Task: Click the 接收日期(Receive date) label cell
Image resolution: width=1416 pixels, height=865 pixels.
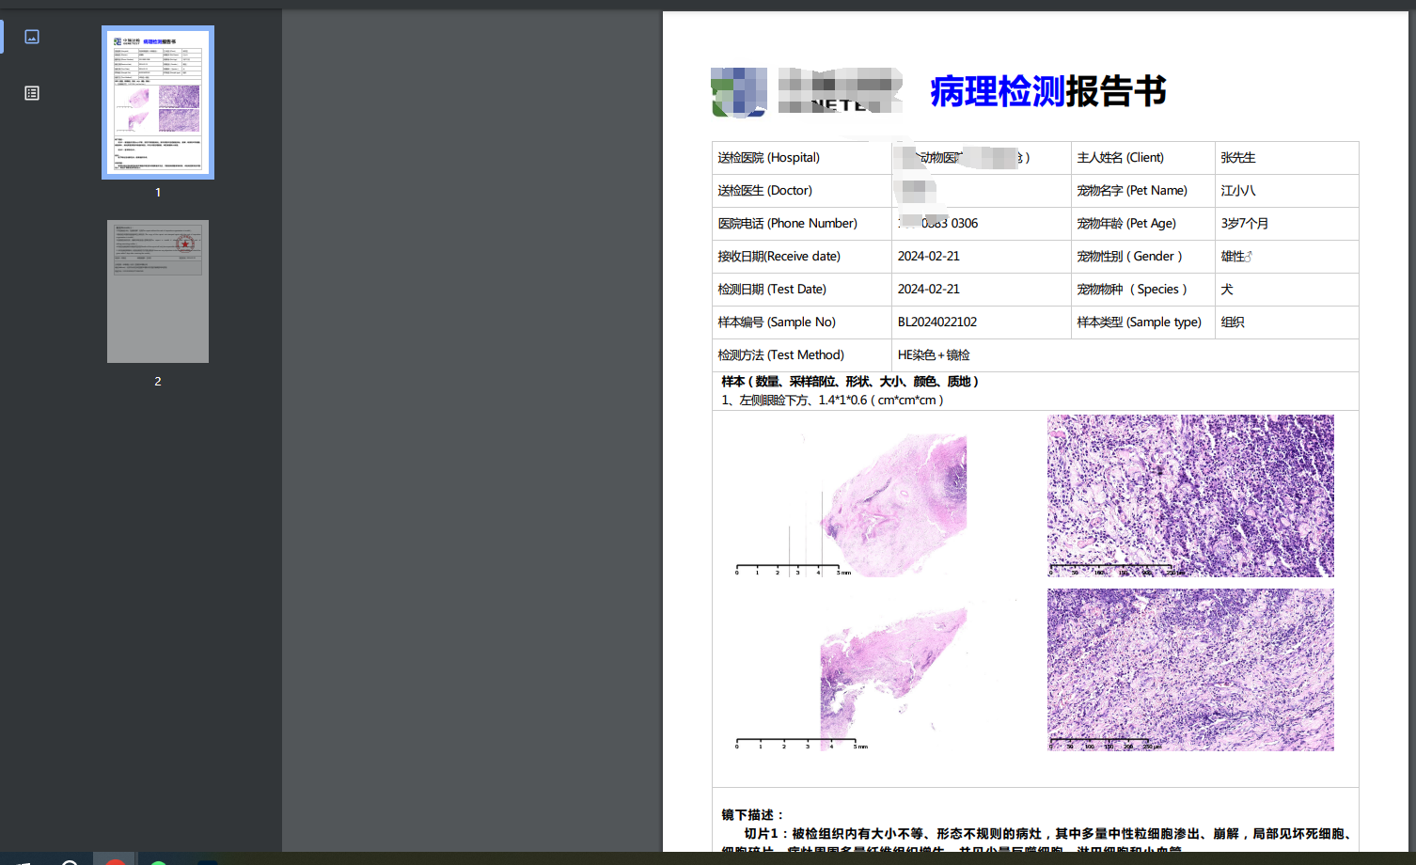Action: coord(802,257)
